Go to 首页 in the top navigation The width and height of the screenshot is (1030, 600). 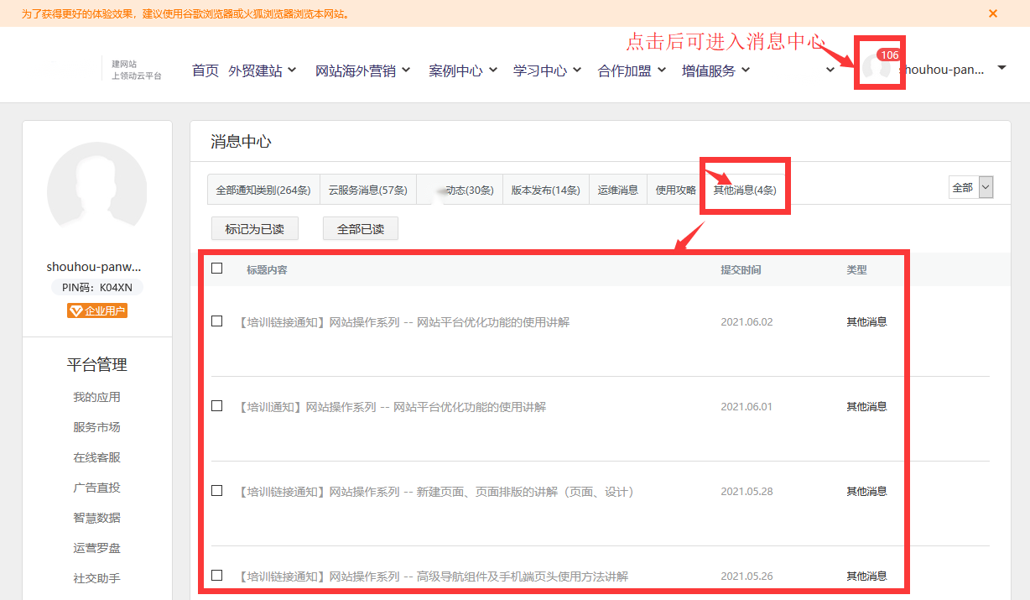click(205, 70)
